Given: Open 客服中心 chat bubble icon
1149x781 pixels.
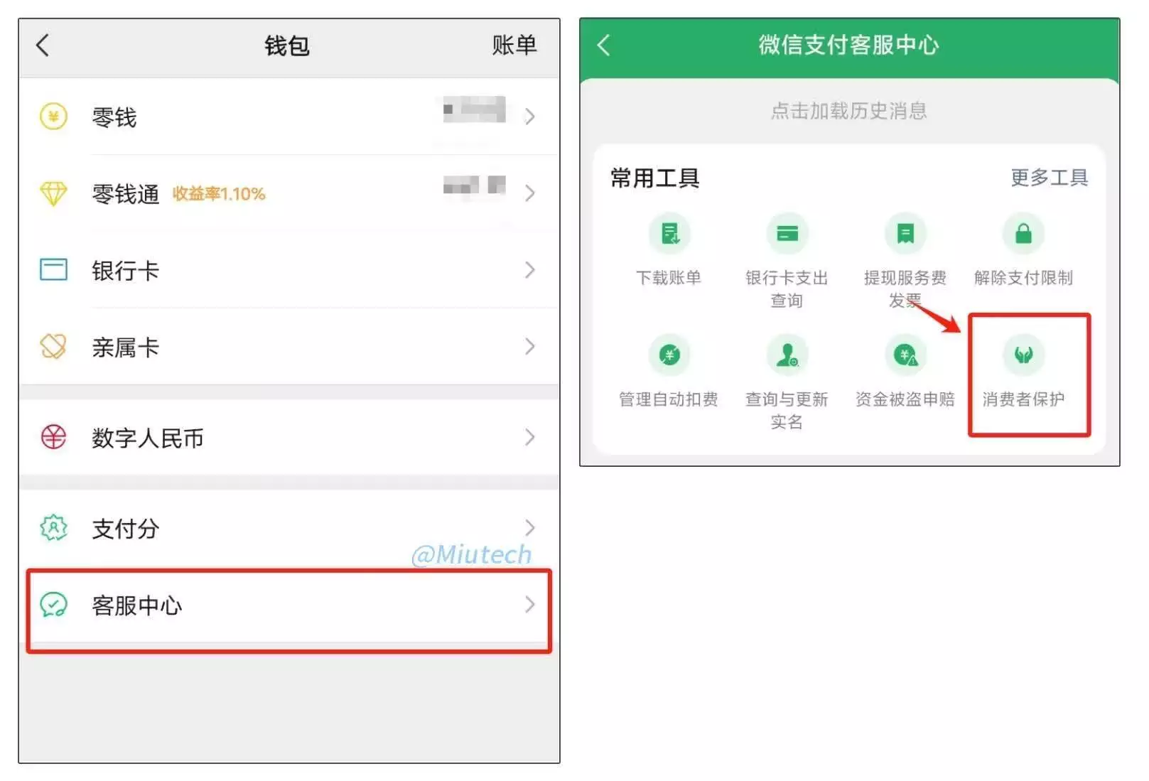Looking at the screenshot, I should (x=53, y=605).
